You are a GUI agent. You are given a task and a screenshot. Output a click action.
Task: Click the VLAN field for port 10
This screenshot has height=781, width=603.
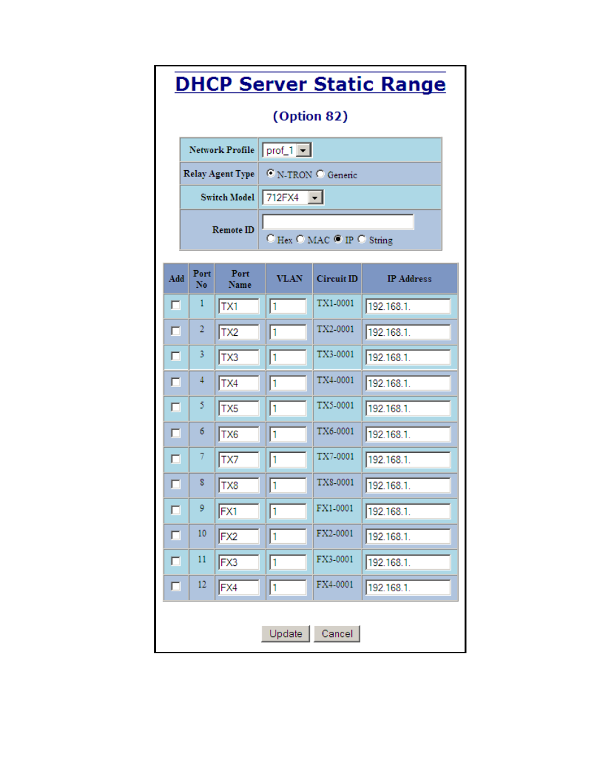[288, 536]
